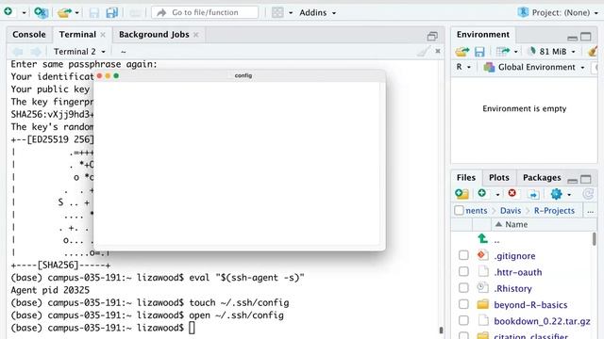Click the New Folder icon

click(x=461, y=194)
